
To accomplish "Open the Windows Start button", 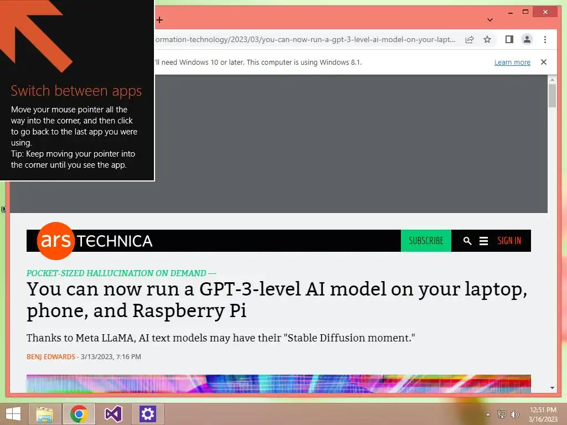I will click(13, 414).
